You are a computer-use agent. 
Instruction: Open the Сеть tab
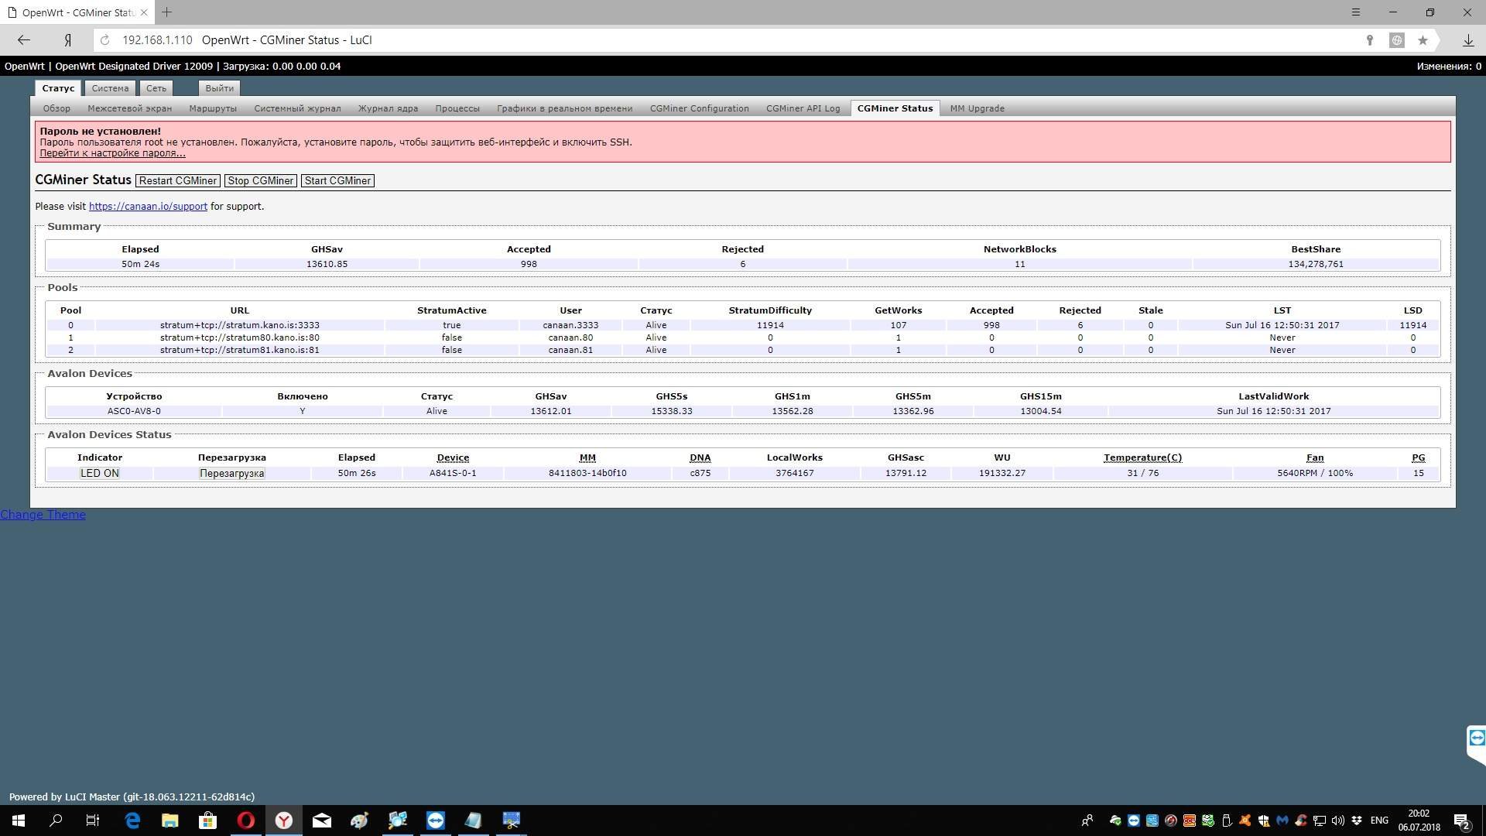pos(156,88)
